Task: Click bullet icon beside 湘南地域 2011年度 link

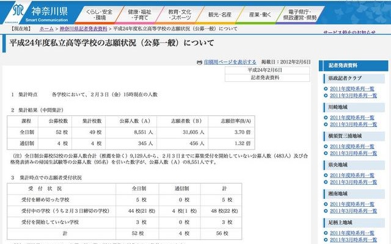Action: click(x=326, y=204)
